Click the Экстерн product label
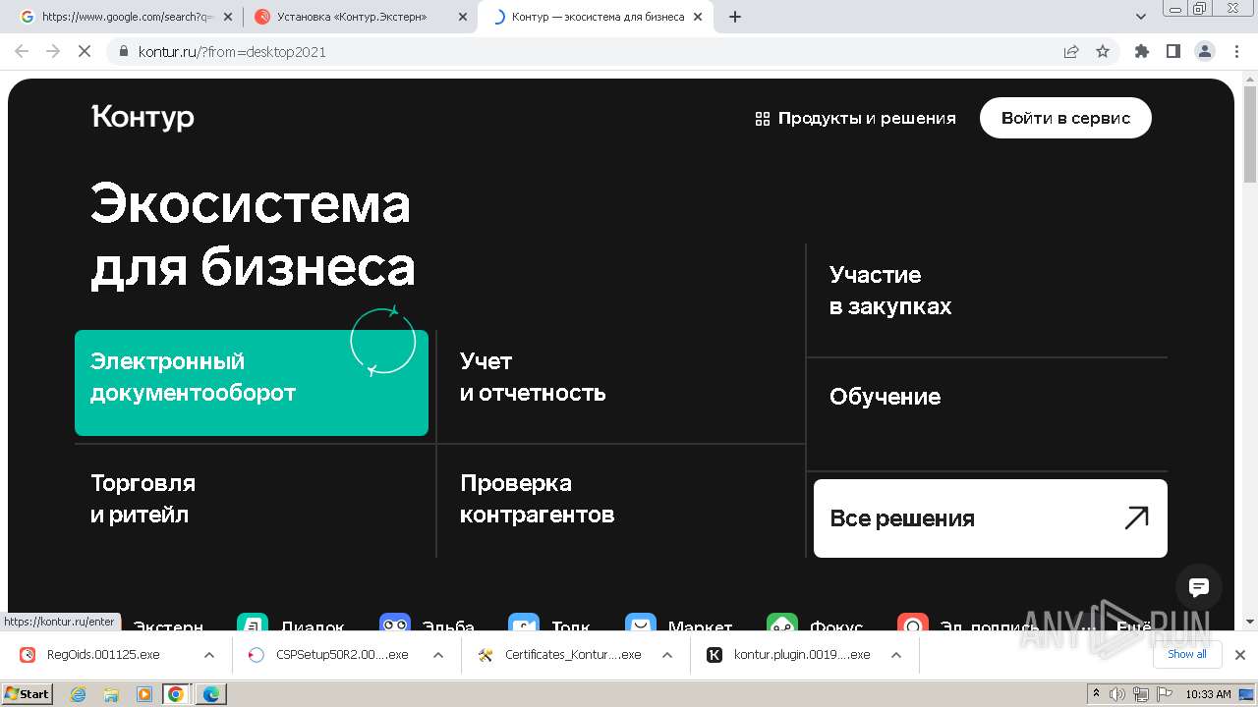 [168, 626]
